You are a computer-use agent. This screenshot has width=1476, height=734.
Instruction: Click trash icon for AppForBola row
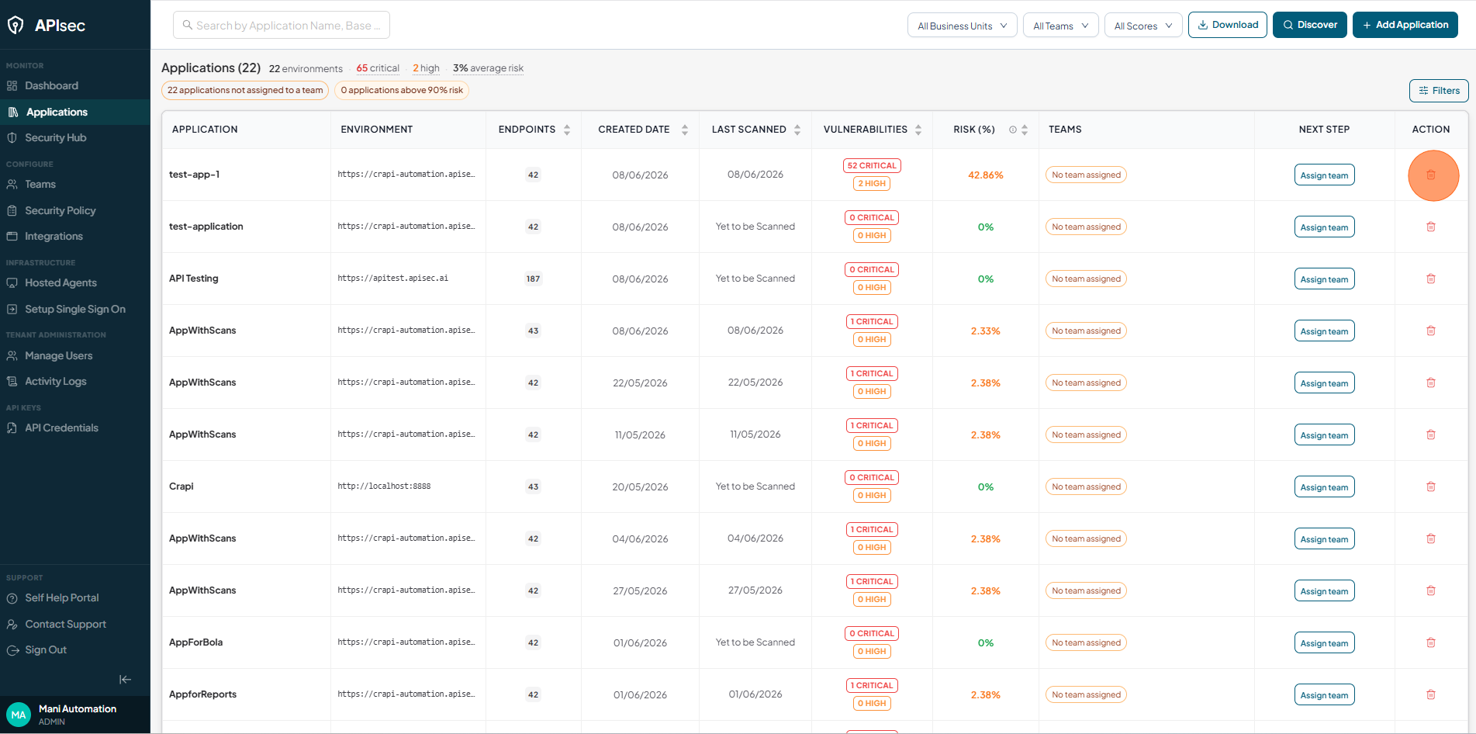click(x=1431, y=642)
